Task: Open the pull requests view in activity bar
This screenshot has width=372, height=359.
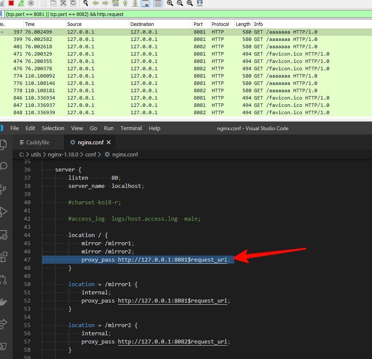Action: 3,279
